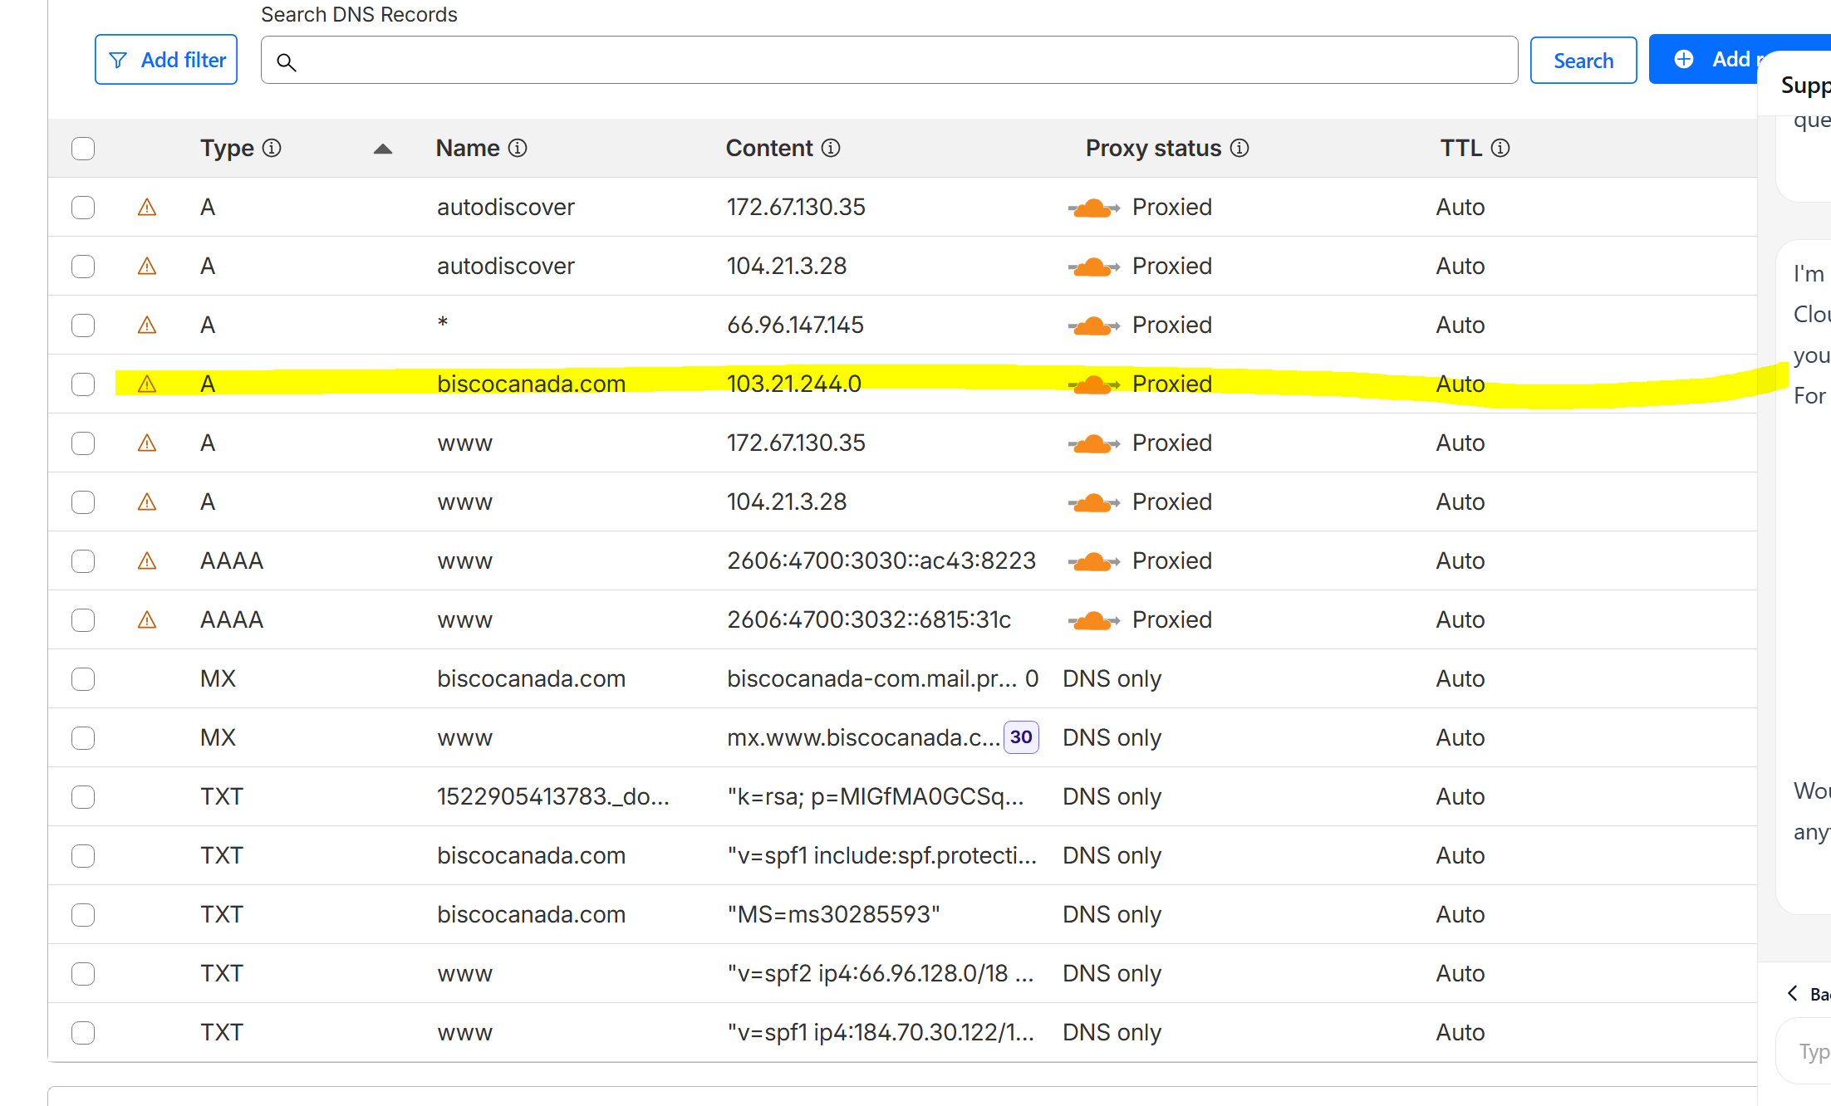
Task: Select the MS=ms30285593 TXT record checkbox
Action: point(83,915)
